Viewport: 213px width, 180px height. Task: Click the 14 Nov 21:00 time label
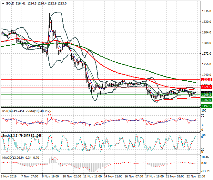(x=113, y=176)
